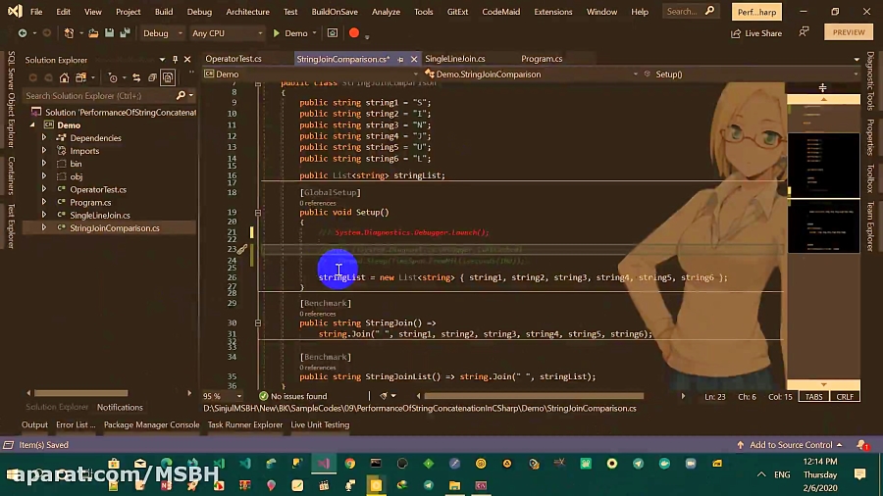This screenshot has height=496, width=883.
Task: Toggle Show All Files in Solution Explorer
Action: tap(168, 77)
